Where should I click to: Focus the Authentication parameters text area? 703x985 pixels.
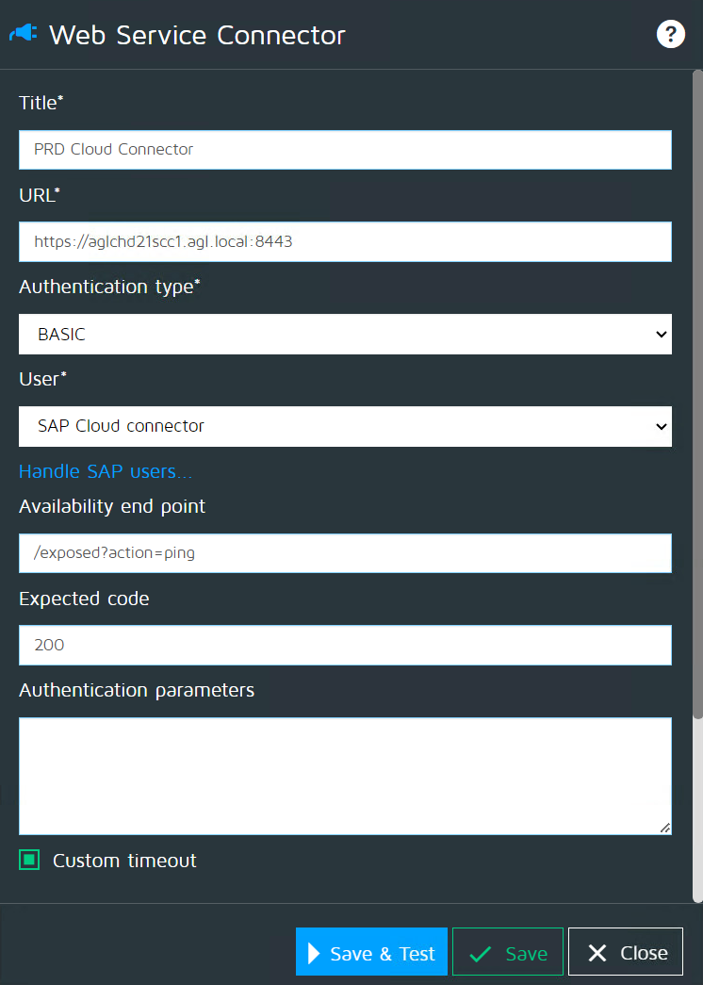point(345,775)
